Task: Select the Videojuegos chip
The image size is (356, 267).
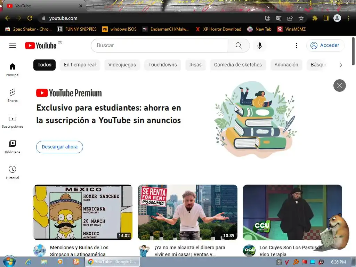Action: tap(122, 65)
